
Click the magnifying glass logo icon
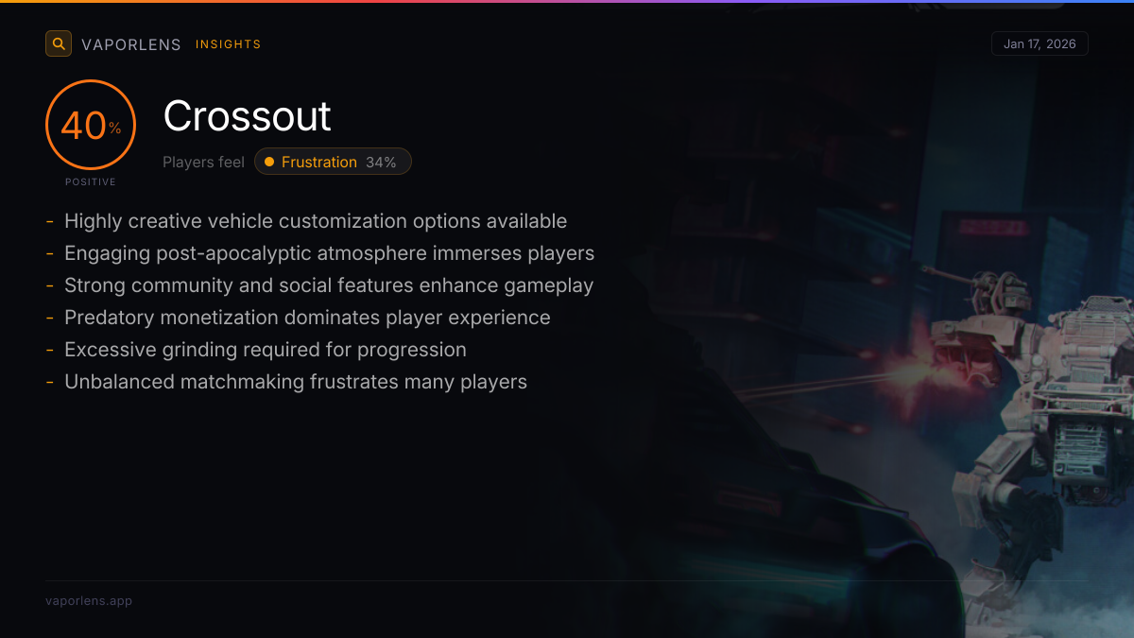coord(59,43)
